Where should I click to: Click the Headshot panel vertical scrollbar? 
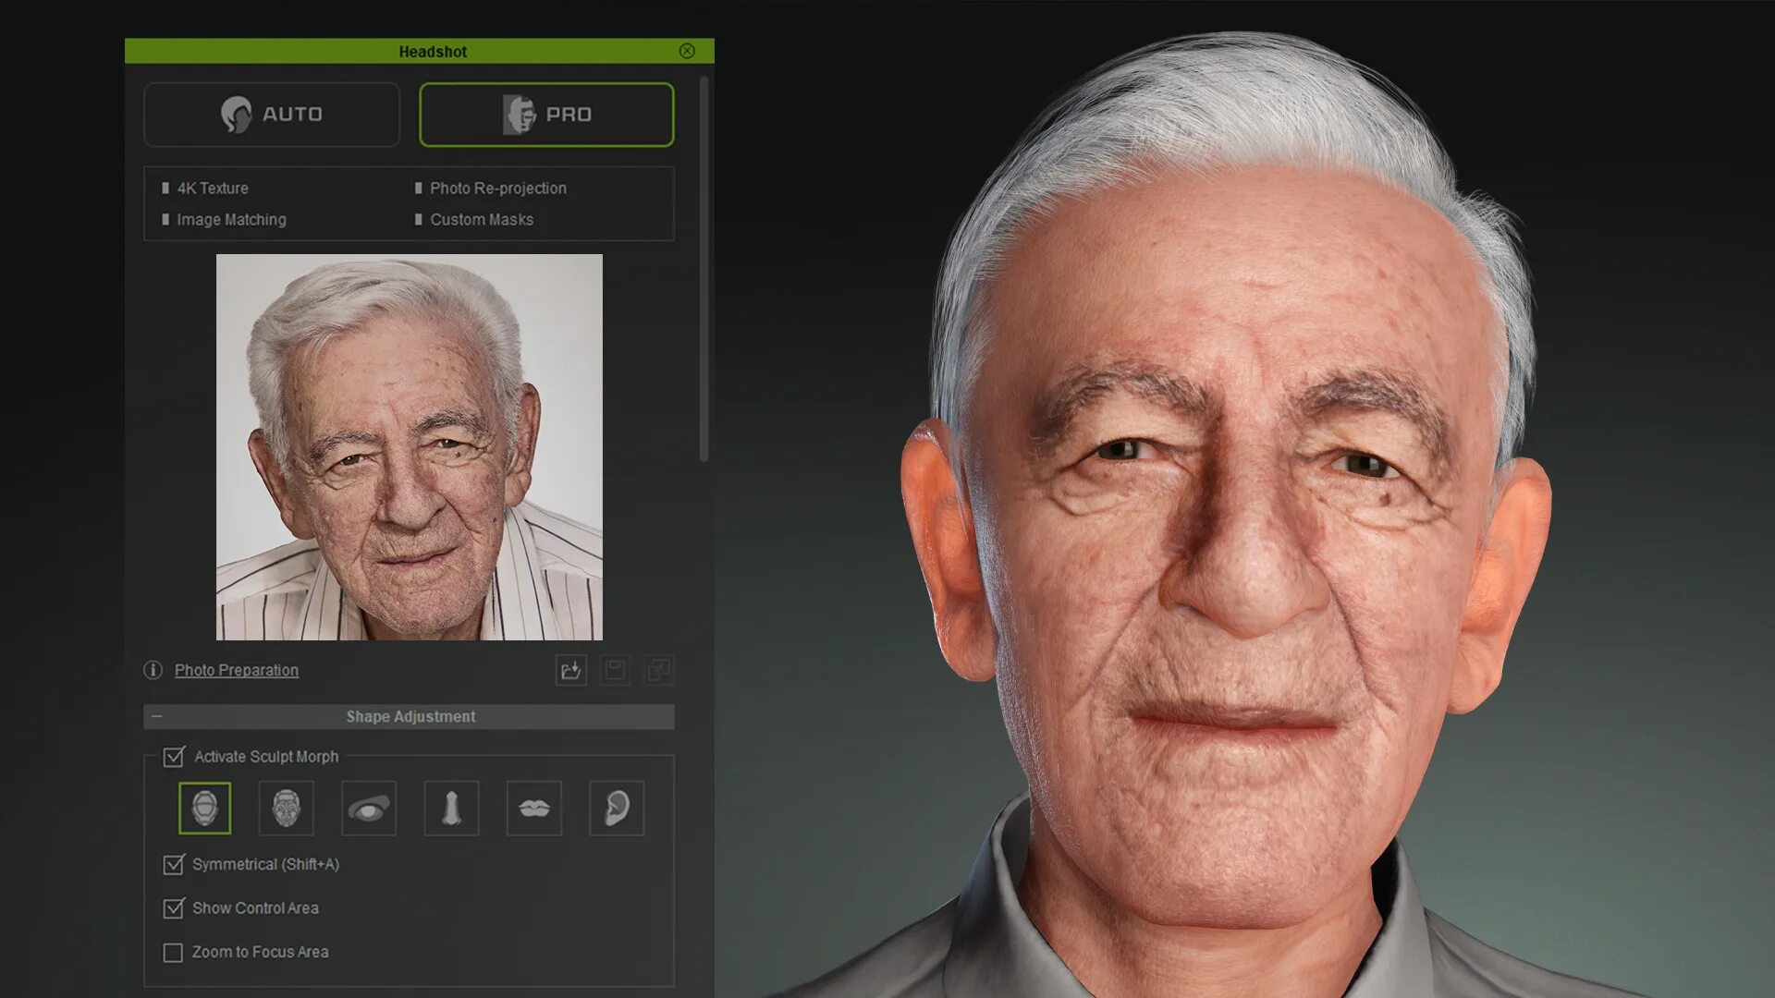(x=704, y=268)
